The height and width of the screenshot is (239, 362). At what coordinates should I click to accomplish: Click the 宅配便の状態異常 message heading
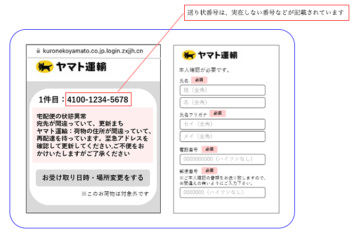[x=61, y=116]
